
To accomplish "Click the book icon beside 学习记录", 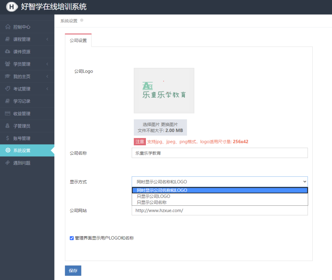I will (x=8, y=101).
